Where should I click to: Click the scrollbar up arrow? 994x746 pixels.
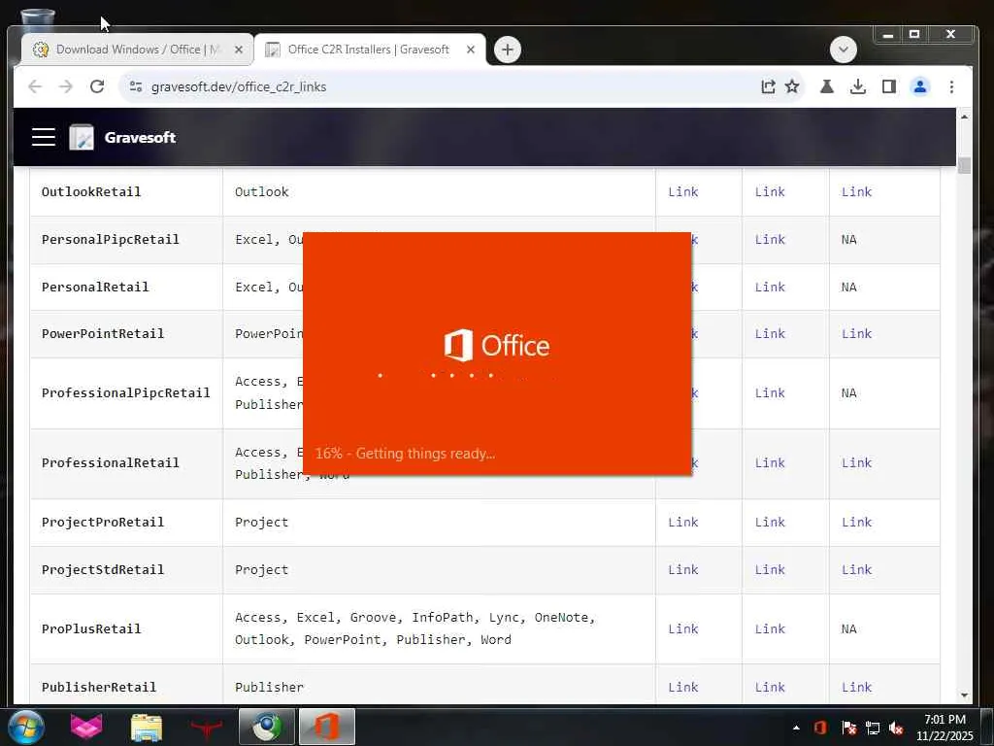click(x=964, y=117)
